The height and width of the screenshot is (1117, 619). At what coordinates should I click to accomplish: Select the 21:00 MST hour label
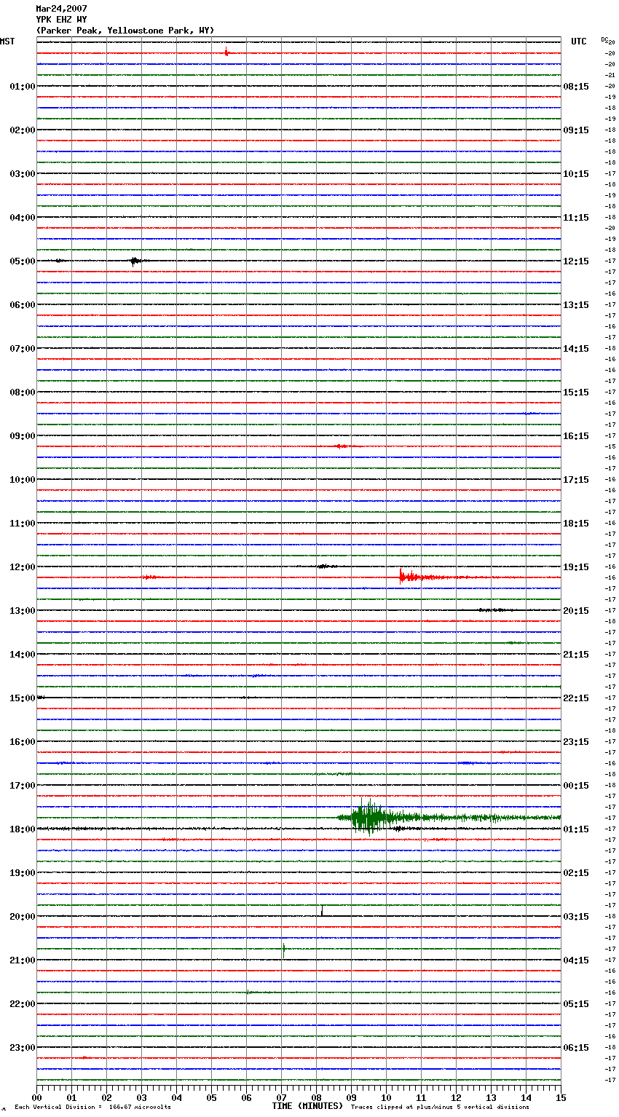23,960
